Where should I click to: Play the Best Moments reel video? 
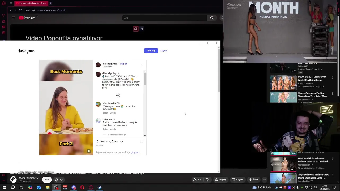coord(66,107)
